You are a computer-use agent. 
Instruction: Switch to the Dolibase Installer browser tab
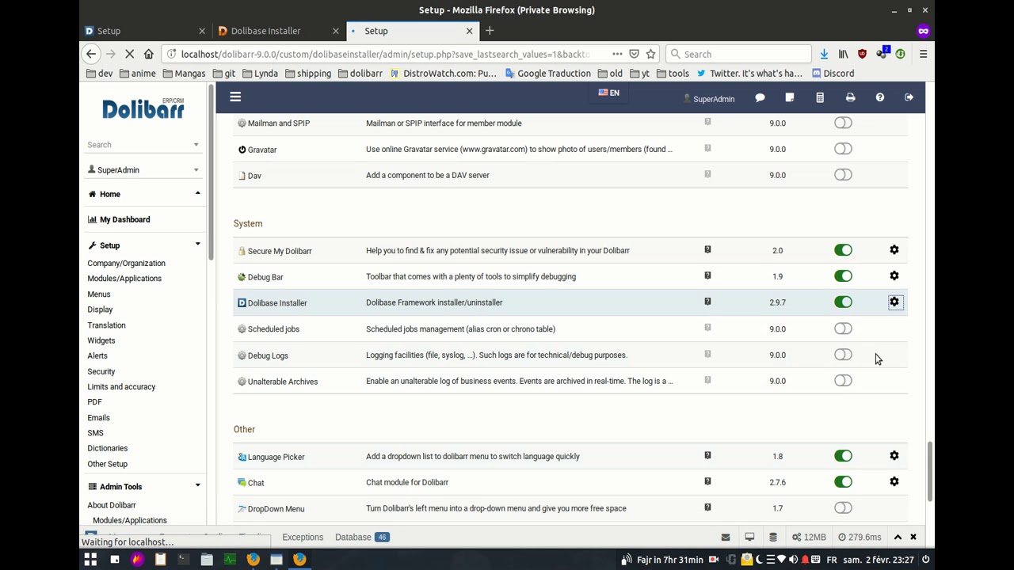(278, 31)
